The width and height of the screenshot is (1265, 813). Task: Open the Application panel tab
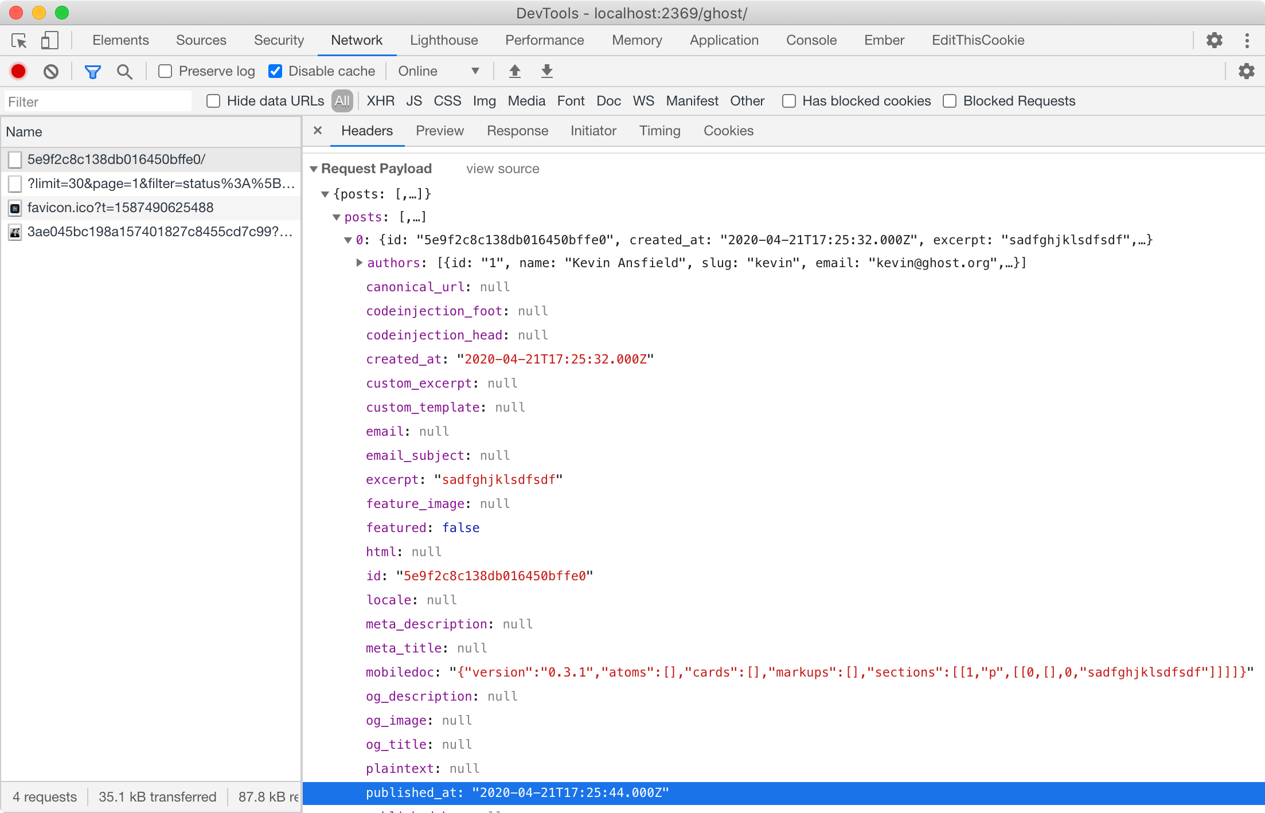point(724,40)
